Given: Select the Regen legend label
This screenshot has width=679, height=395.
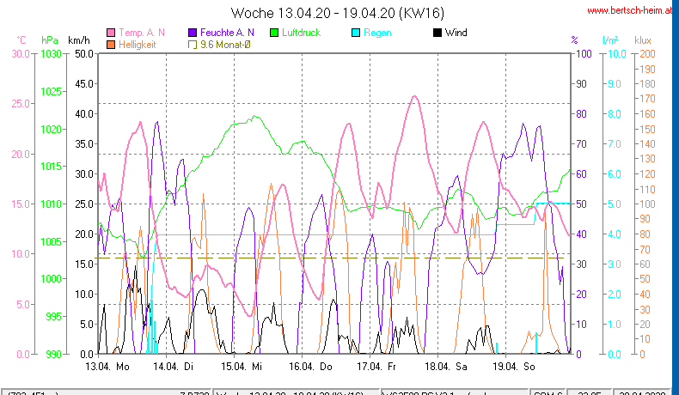Looking at the screenshot, I should tap(378, 33).
